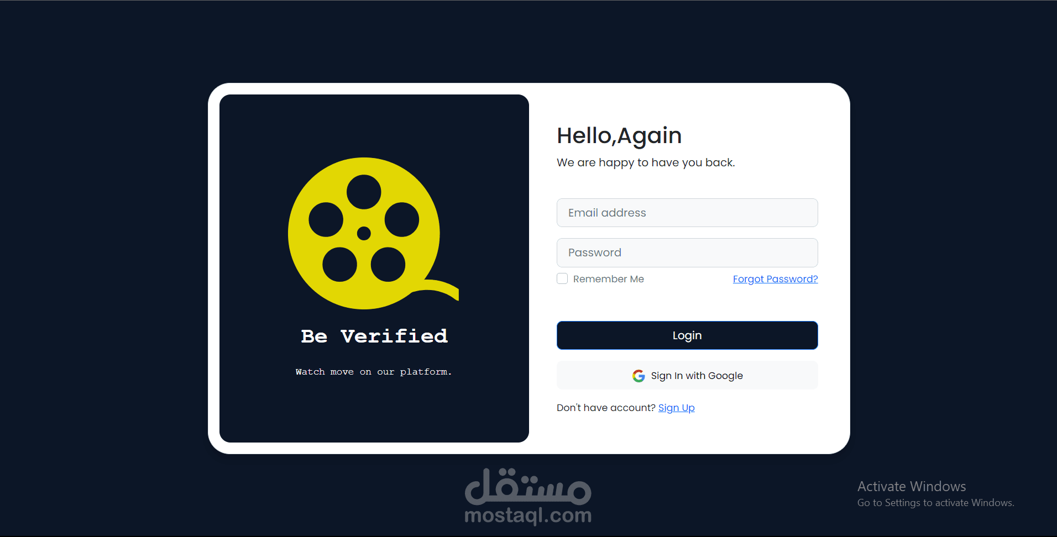Viewport: 1057px width, 537px height.
Task: Click the Arabic mostaql logo text
Action: (x=528, y=486)
